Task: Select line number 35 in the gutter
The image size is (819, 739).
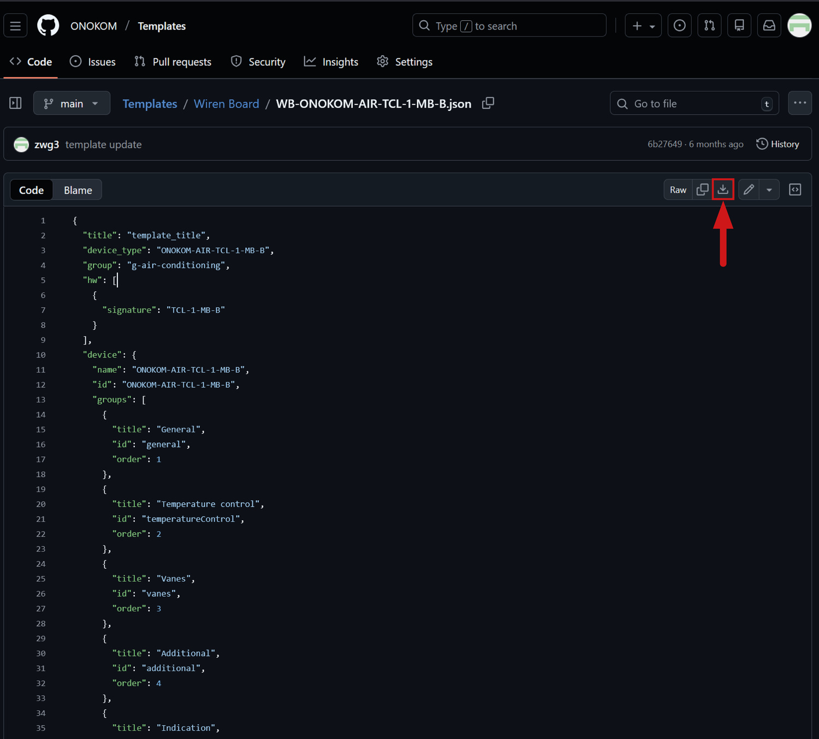Action: pos(41,728)
